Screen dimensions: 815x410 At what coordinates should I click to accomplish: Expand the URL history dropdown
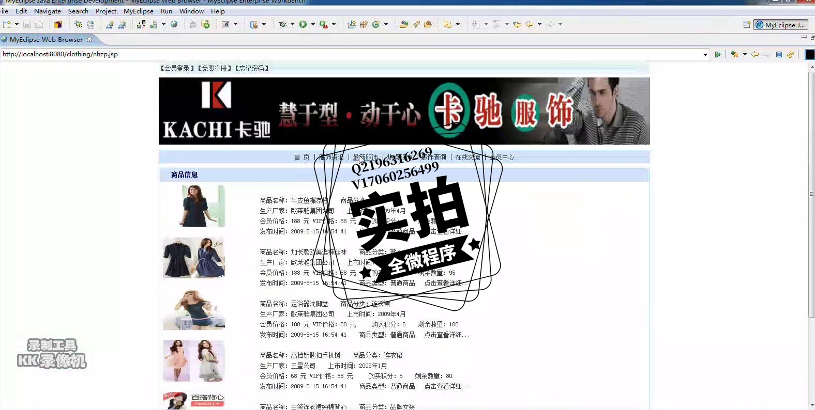coord(705,54)
